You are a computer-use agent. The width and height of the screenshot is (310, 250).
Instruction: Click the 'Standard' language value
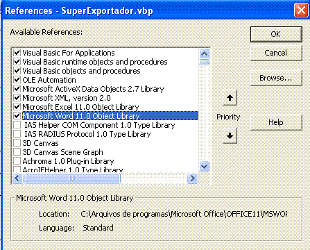98,228
